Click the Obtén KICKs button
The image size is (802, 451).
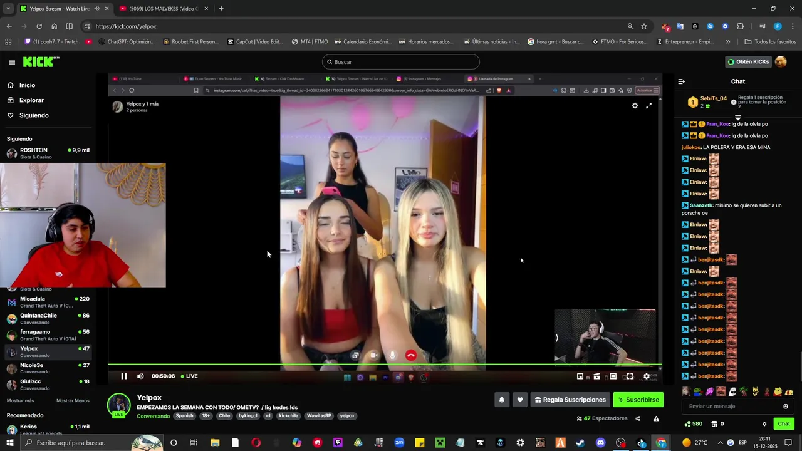tap(747, 61)
